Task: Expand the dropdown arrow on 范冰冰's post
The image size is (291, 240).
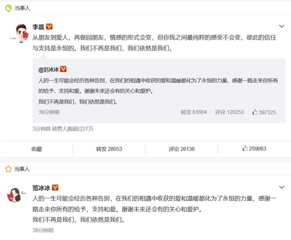Action: pos(282,187)
